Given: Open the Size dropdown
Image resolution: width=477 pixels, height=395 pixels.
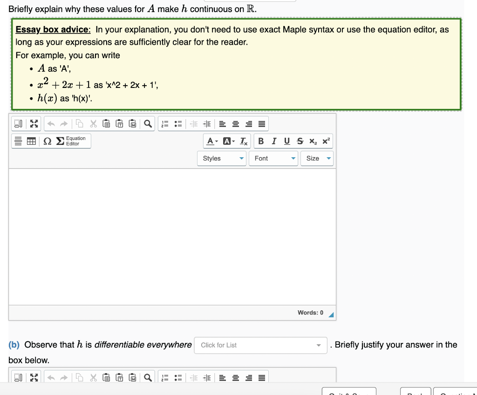Looking at the screenshot, I should [317, 158].
